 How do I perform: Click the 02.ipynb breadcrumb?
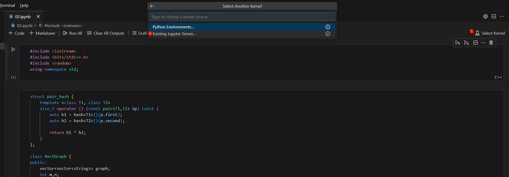[22, 25]
